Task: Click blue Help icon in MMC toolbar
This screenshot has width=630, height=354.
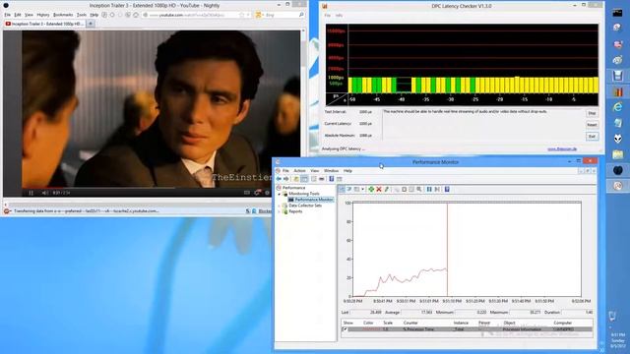Action: pyautogui.click(x=332, y=179)
